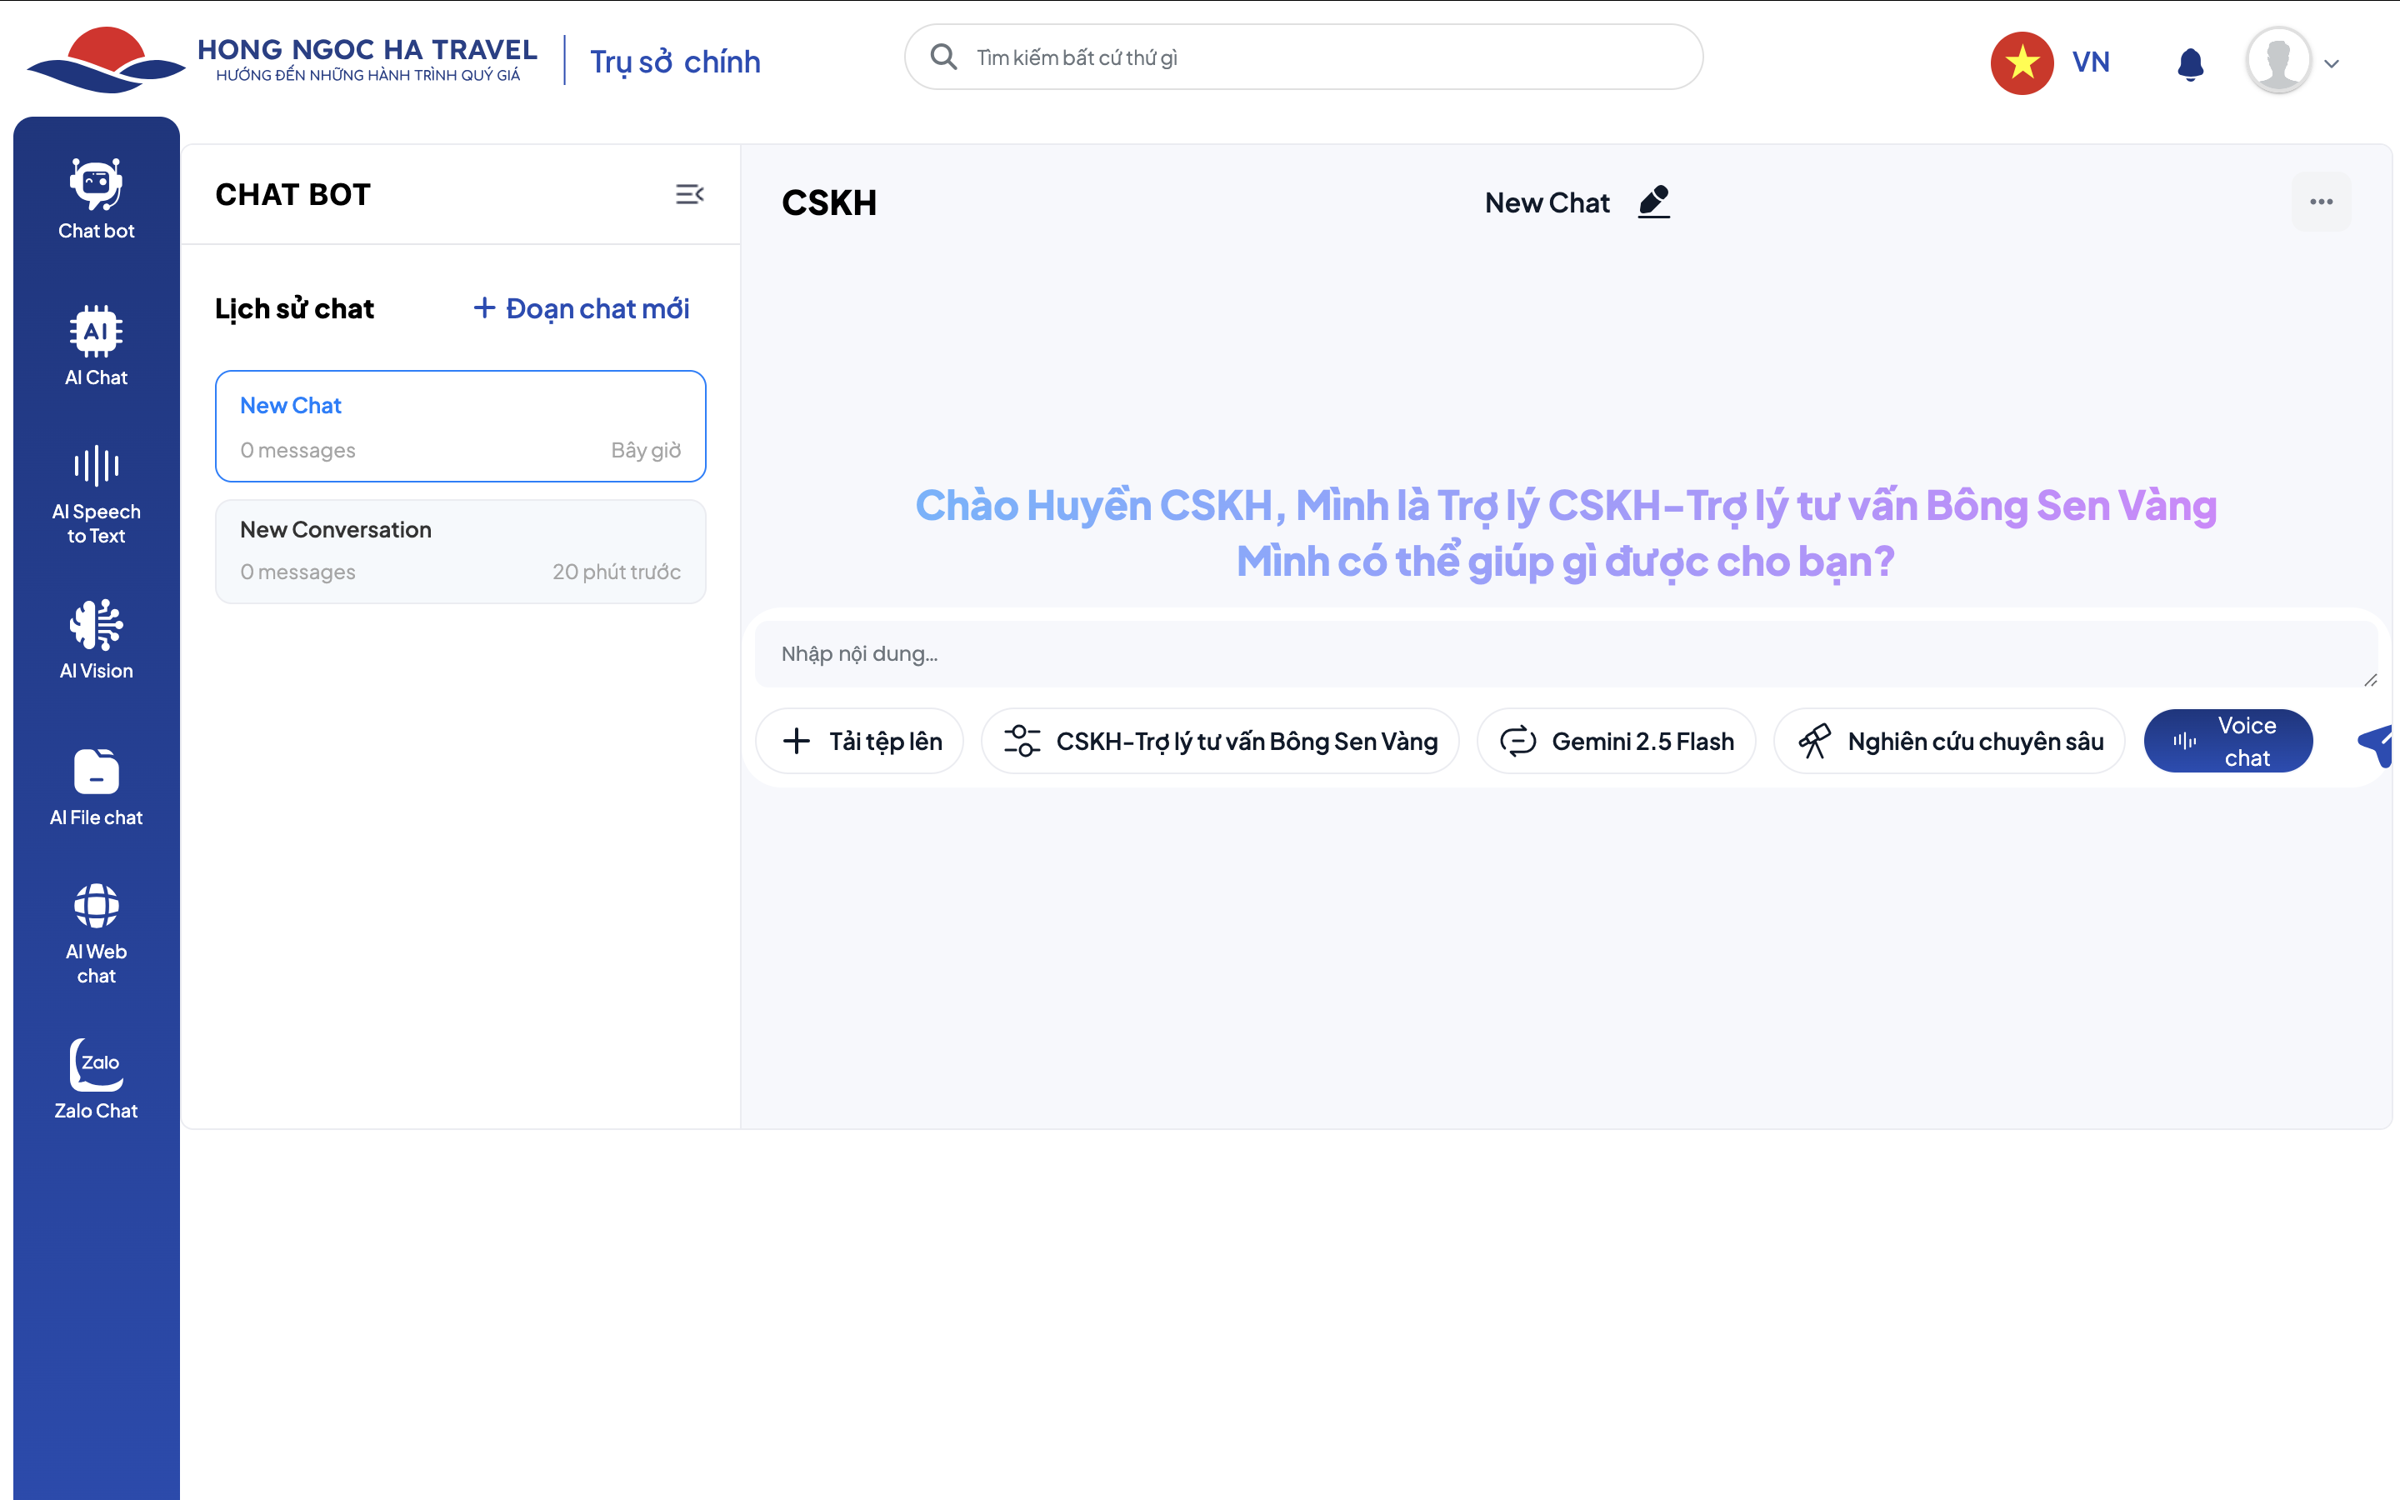The width and height of the screenshot is (2400, 1500).
Task: Open AI File chat tool
Action: tap(96, 787)
